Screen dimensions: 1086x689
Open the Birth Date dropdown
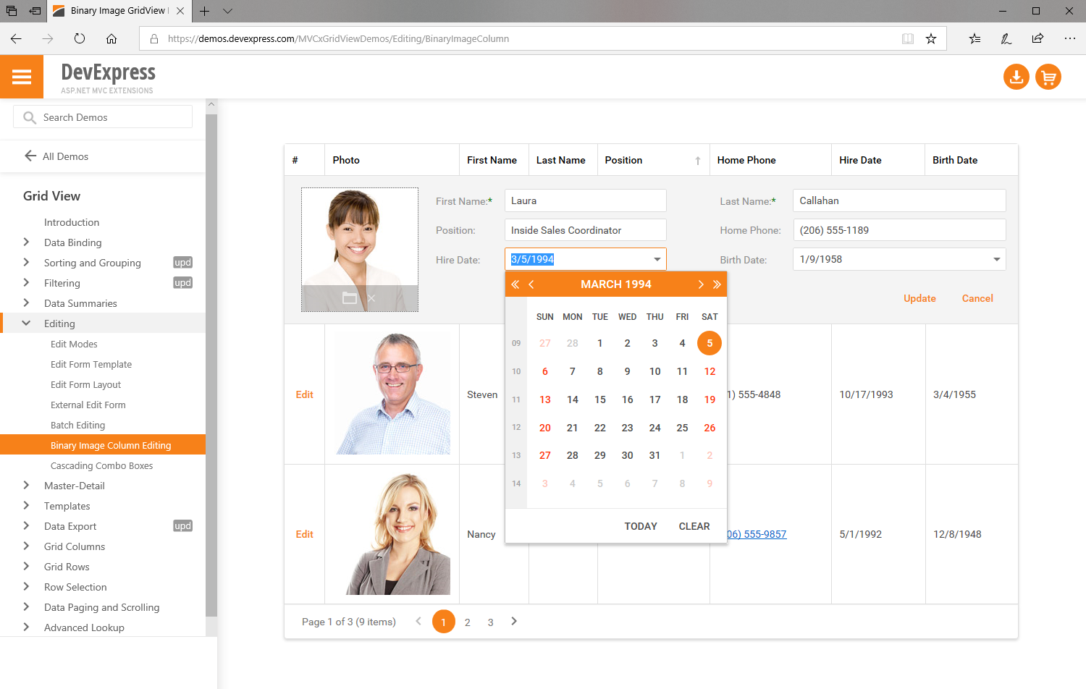pyautogui.click(x=996, y=259)
